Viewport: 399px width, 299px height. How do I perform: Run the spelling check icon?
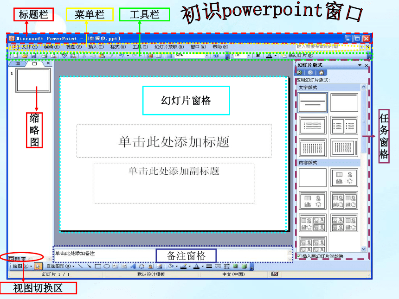tap(64, 56)
